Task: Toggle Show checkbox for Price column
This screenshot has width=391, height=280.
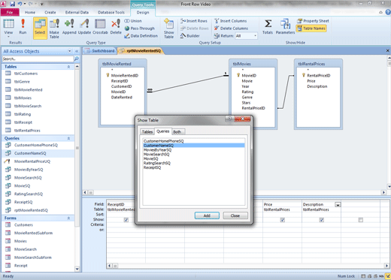Action: 283,220
